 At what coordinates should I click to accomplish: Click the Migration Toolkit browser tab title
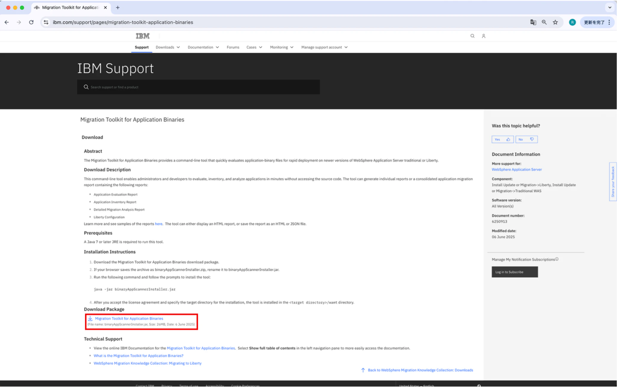pyautogui.click(x=70, y=7)
